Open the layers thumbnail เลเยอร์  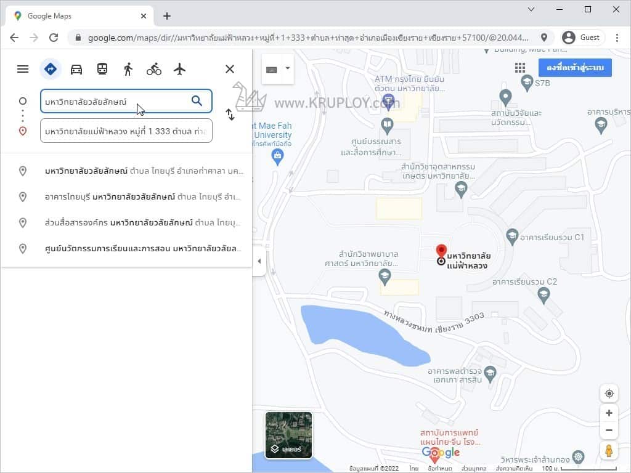tap(288, 435)
